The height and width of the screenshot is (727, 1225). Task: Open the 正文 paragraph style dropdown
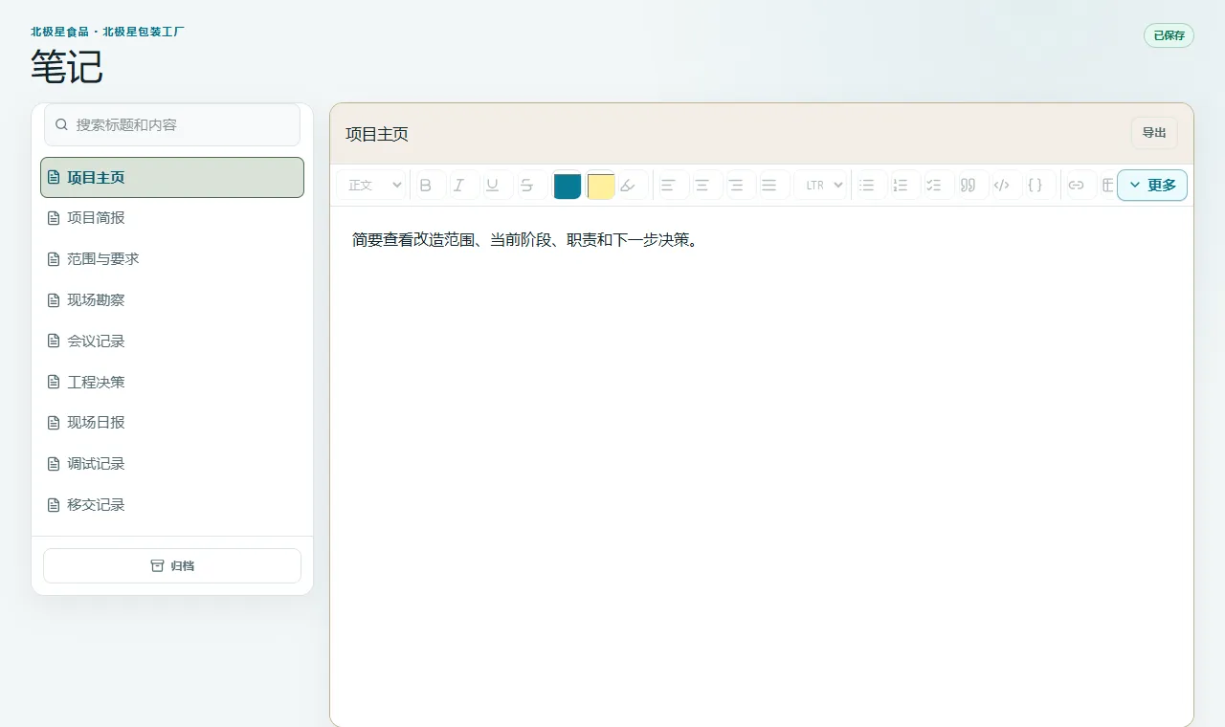[371, 186]
